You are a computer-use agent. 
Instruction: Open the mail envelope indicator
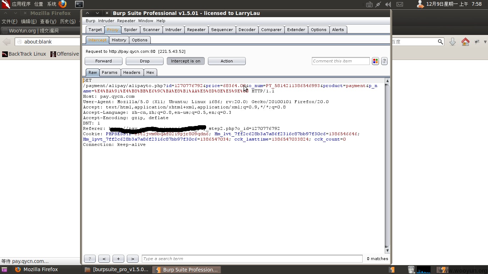(400, 4)
